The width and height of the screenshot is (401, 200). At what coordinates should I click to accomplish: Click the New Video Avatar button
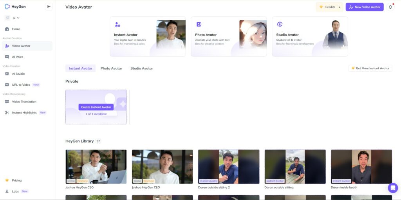tap(365, 7)
